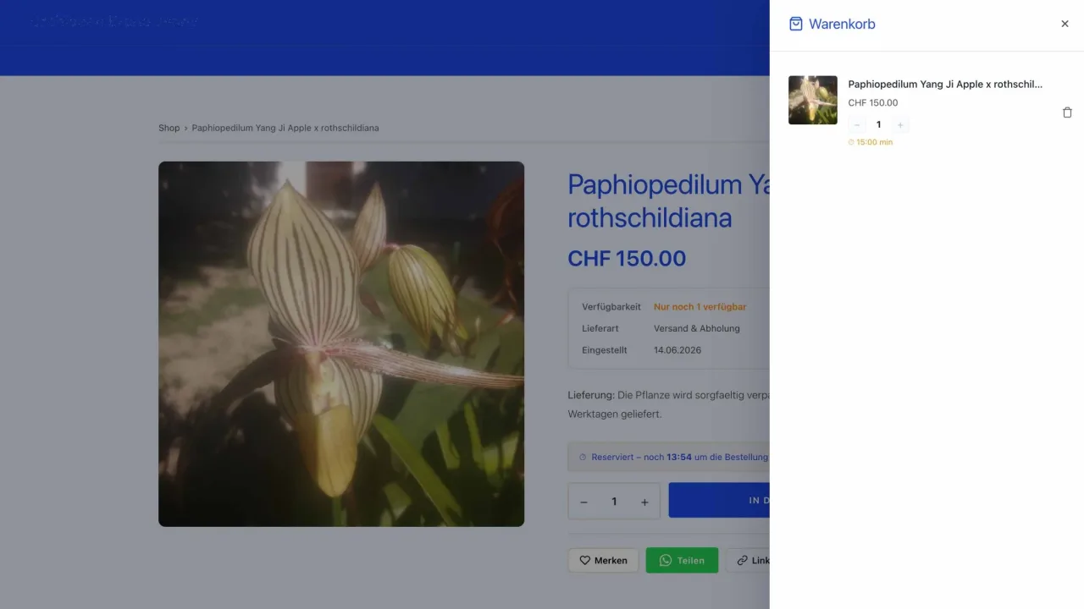Click the large product title heading
This screenshot has height=609, width=1084.
[668, 201]
